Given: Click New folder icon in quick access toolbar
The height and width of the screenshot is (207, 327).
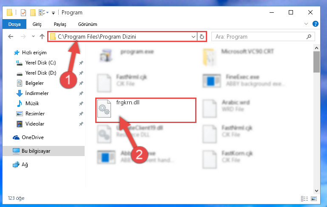Looking at the screenshot, I should coord(33,13).
